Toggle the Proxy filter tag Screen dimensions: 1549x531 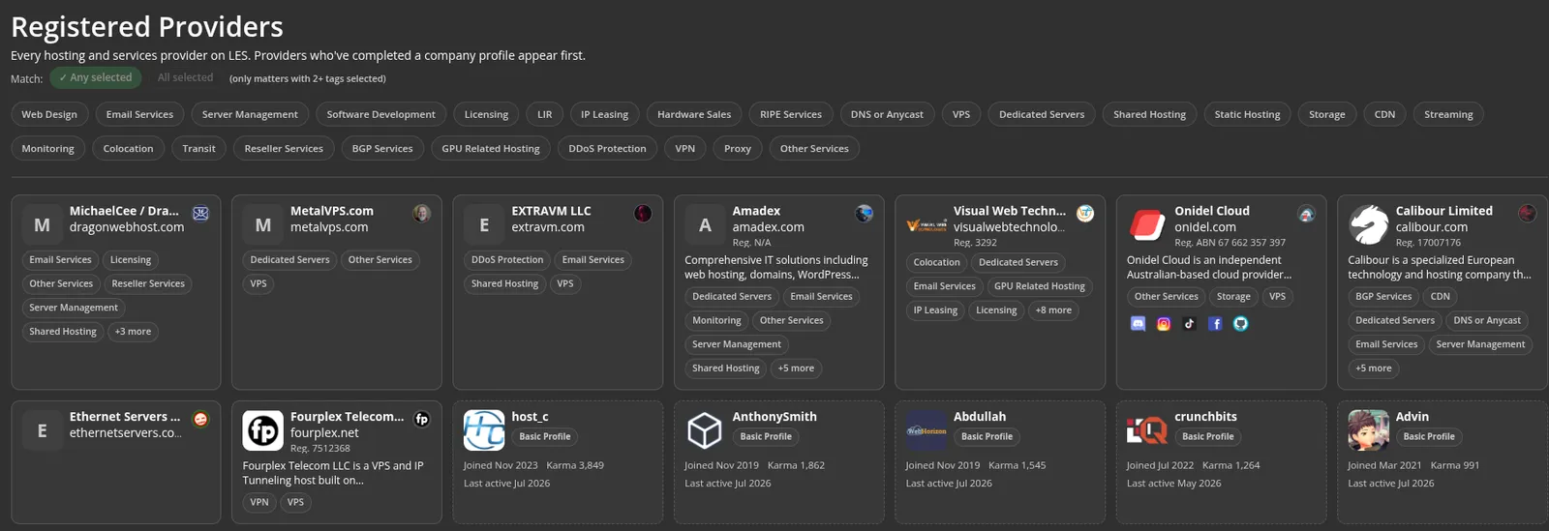[738, 149]
